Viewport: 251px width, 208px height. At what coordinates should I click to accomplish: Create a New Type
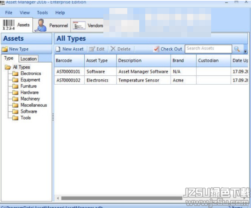[x=16, y=49]
